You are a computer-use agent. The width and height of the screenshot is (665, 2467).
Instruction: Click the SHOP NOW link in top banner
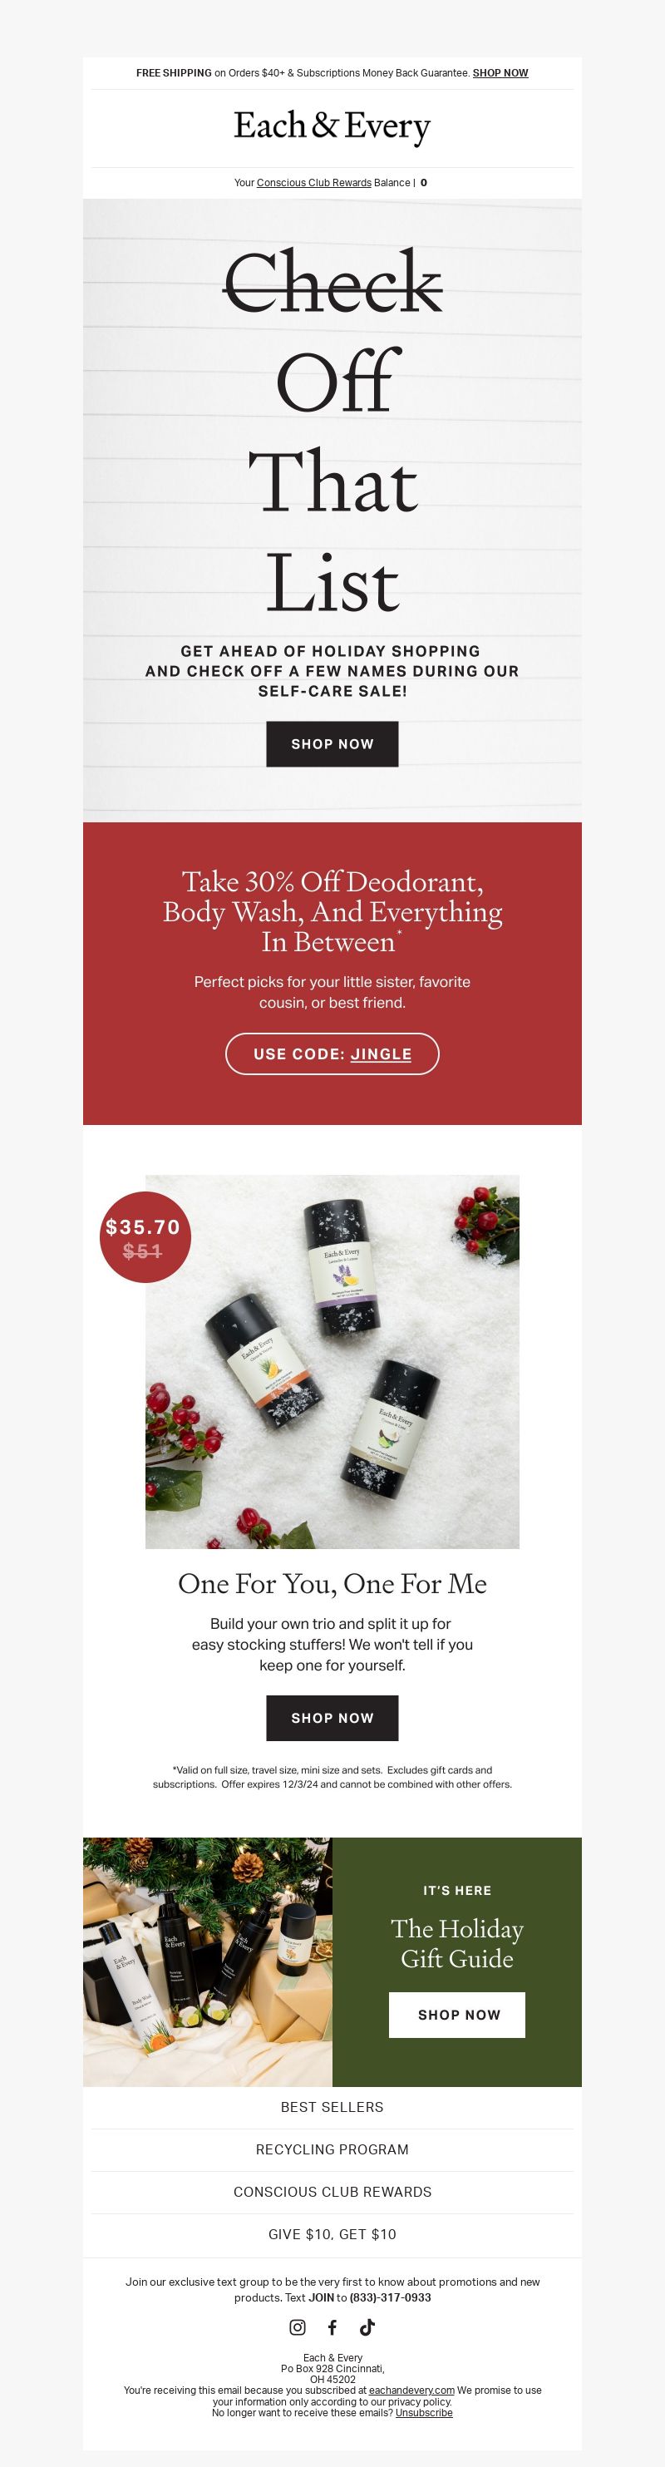pos(500,73)
